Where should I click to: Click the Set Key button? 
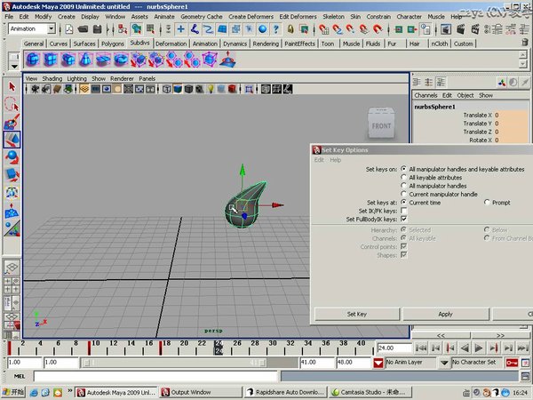tap(357, 315)
